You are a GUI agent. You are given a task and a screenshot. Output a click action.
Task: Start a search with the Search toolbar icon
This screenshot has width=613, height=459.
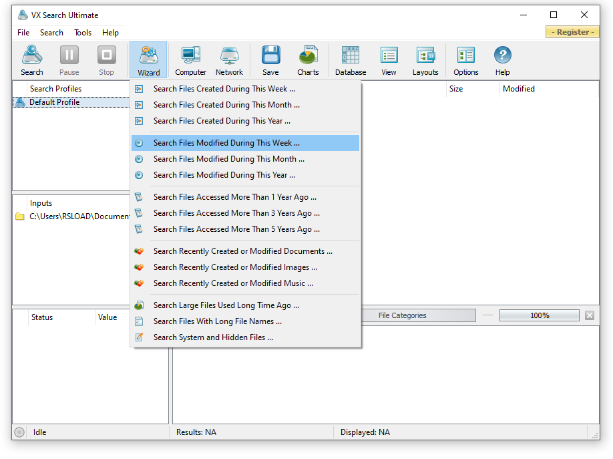(x=31, y=60)
